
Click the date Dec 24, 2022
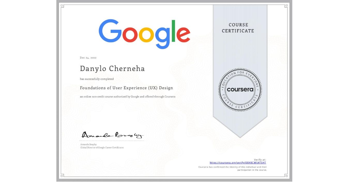tap(88, 58)
